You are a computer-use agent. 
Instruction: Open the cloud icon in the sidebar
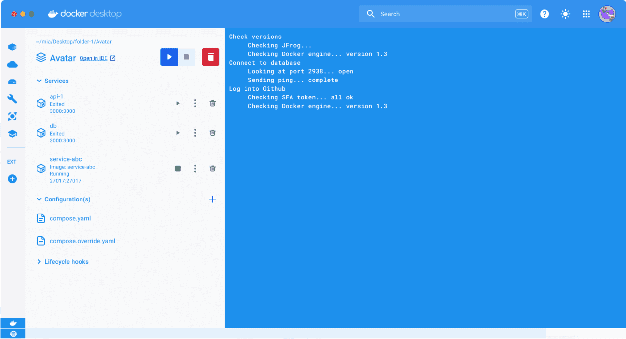coord(12,65)
